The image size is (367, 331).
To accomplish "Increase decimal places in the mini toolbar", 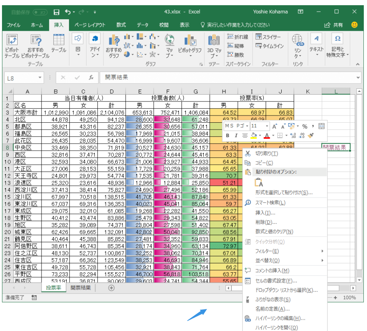I will coord(293,136).
